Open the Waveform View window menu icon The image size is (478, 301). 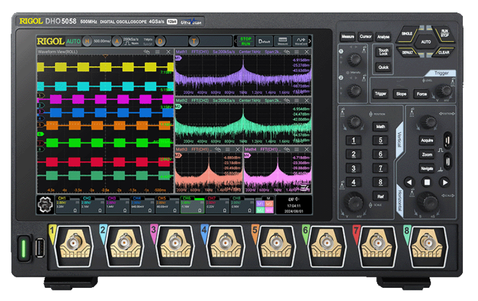click(x=157, y=52)
